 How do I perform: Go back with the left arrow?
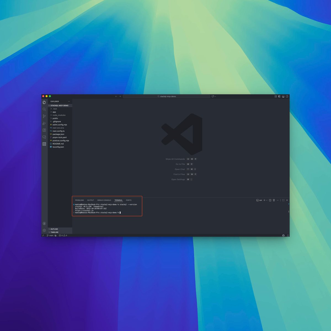point(116,97)
